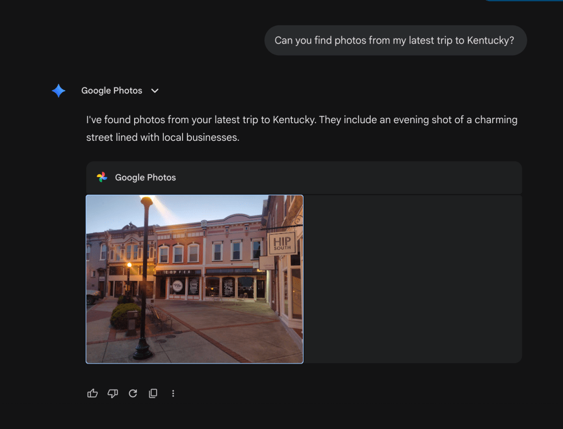The image size is (563, 429).
Task: Click the thumbs up good response icon
Action: 92,393
